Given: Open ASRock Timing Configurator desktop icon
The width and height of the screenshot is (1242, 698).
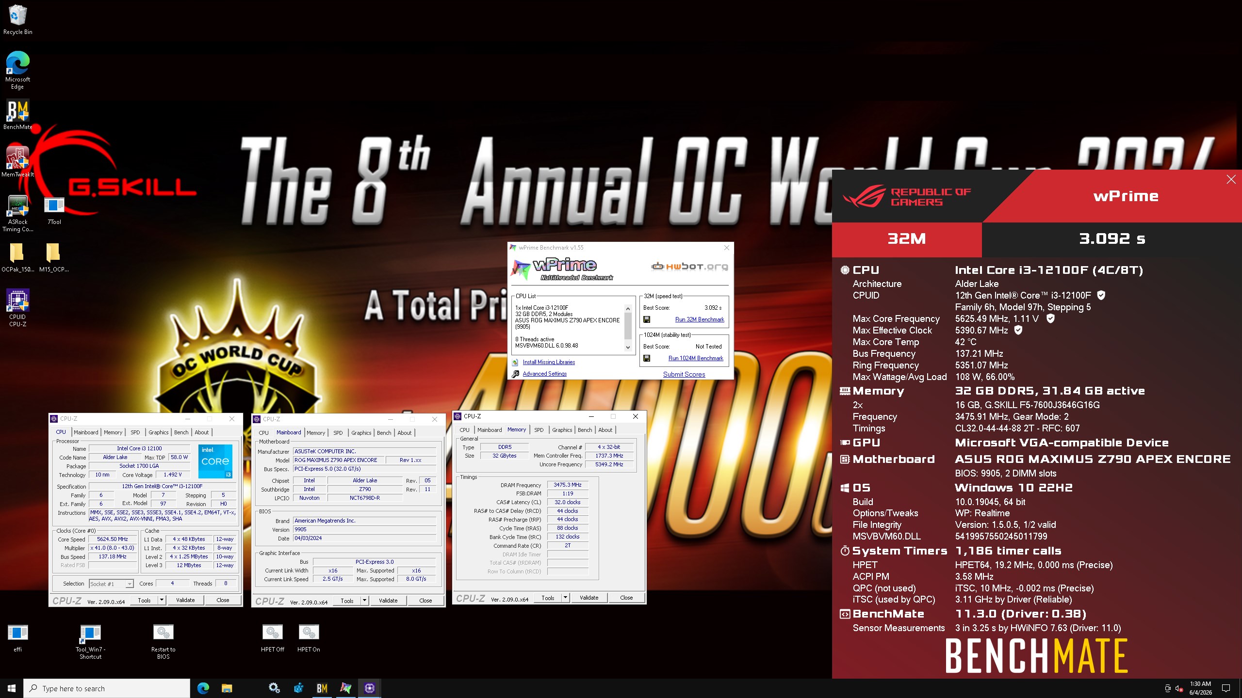Looking at the screenshot, I should point(17,213).
